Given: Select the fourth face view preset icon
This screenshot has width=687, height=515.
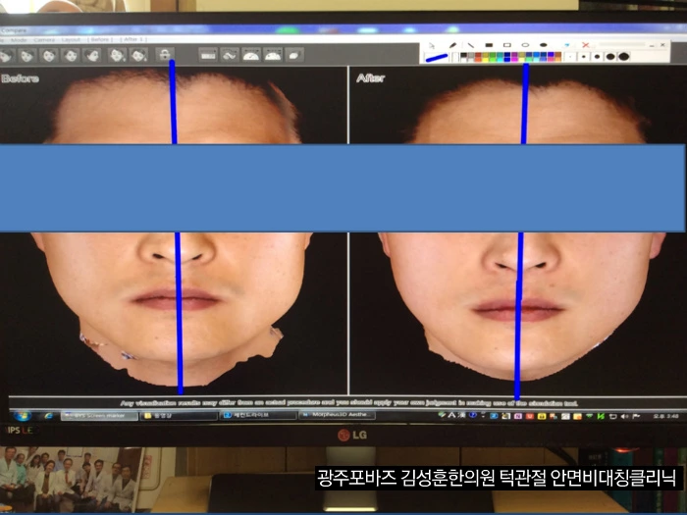Looking at the screenshot, I should click(70, 56).
